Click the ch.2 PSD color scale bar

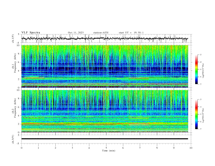click(196, 114)
